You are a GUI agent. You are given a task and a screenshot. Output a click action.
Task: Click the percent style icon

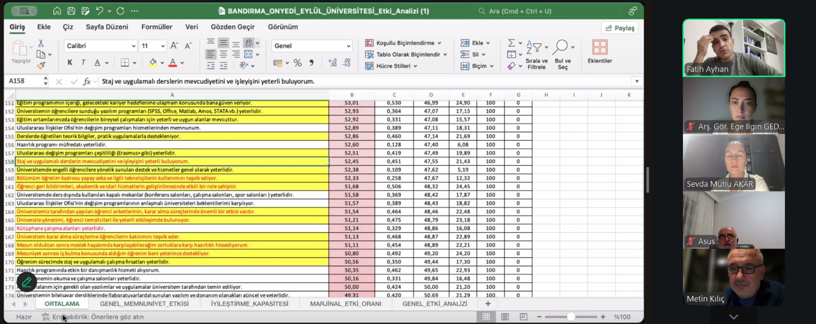[298, 63]
